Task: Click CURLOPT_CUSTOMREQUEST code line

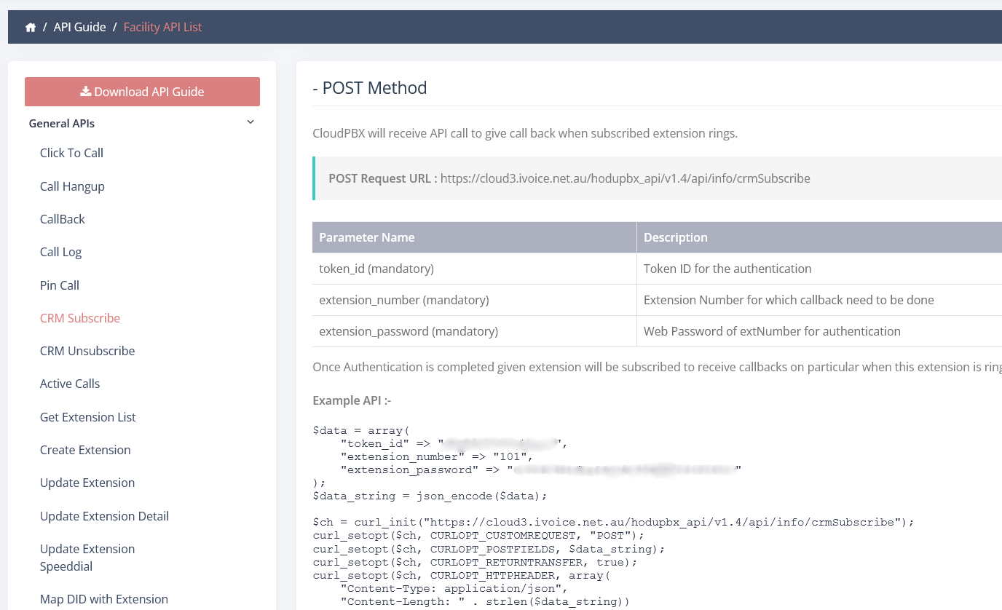Action: coord(478,536)
